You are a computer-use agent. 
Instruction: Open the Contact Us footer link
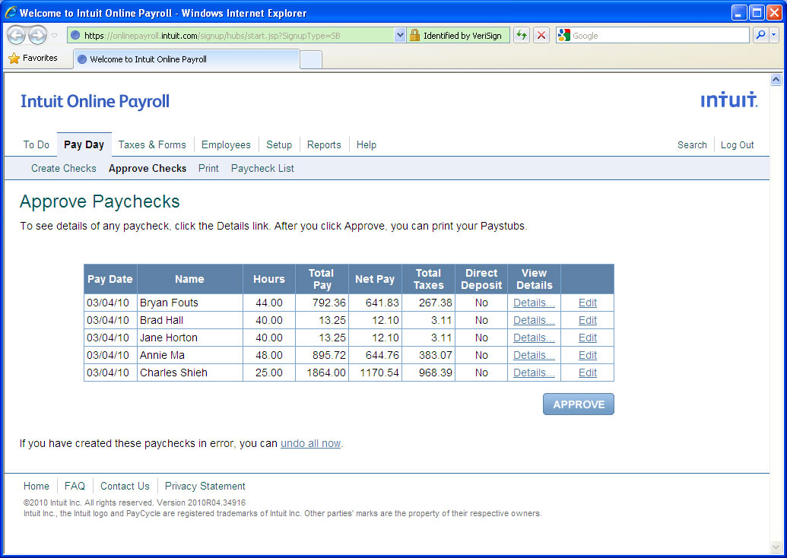coord(125,487)
